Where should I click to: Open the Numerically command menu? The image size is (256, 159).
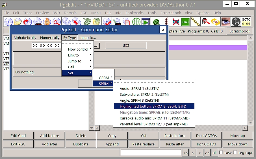[x=50, y=38]
